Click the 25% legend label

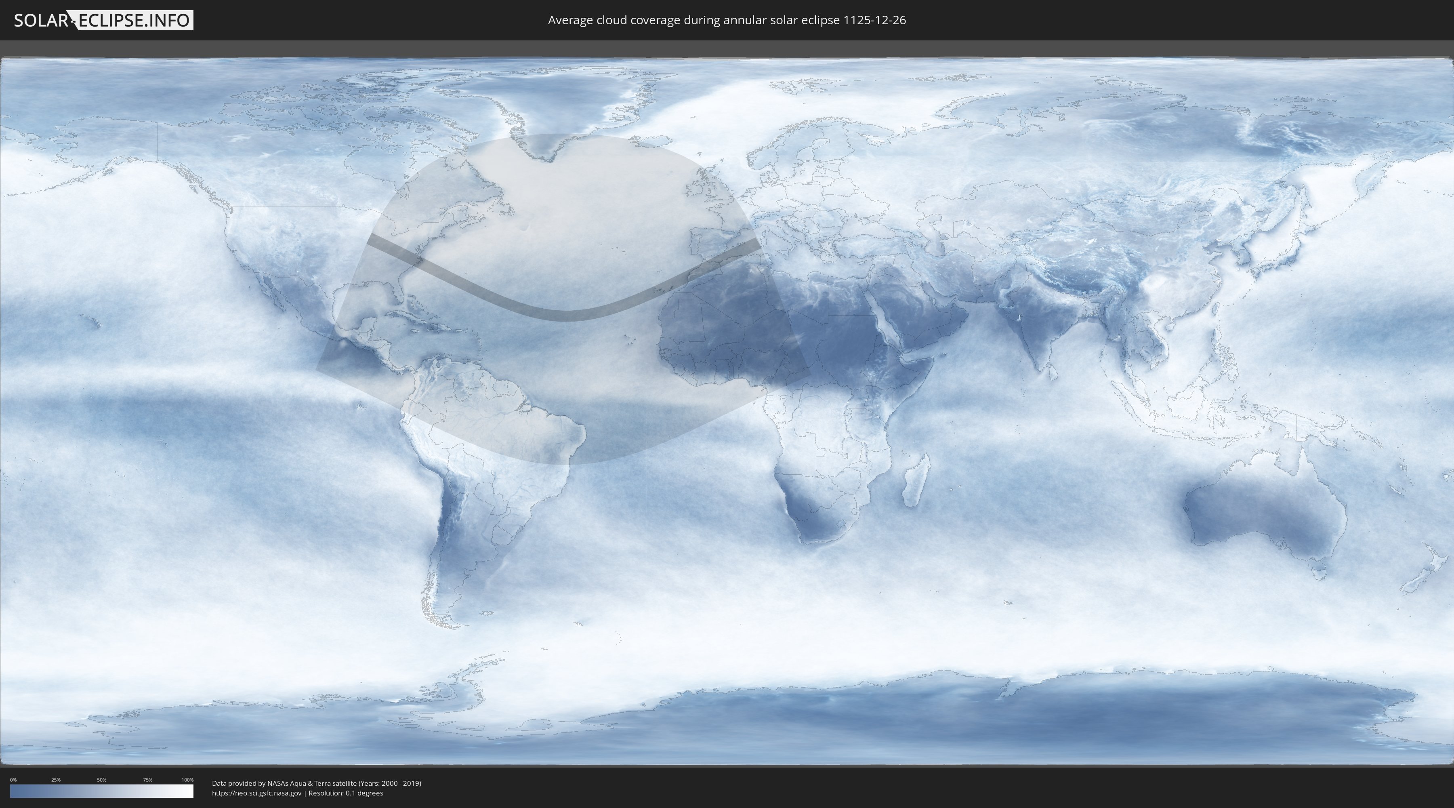(56, 780)
